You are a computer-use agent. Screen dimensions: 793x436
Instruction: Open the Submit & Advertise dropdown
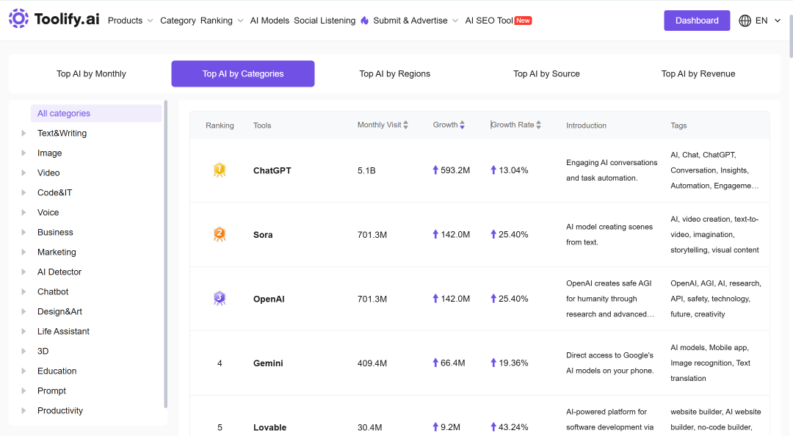pos(416,21)
